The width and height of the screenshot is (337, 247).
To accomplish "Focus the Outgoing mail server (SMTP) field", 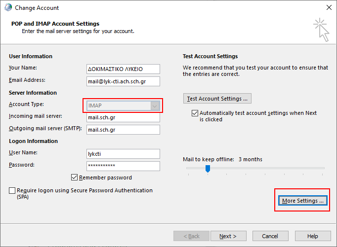I will (x=123, y=130).
